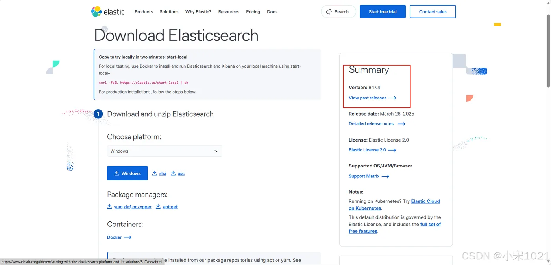Open the Docs navigation item
Image resolution: width=551 pixels, height=265 pixels.
tap(272, 12)
